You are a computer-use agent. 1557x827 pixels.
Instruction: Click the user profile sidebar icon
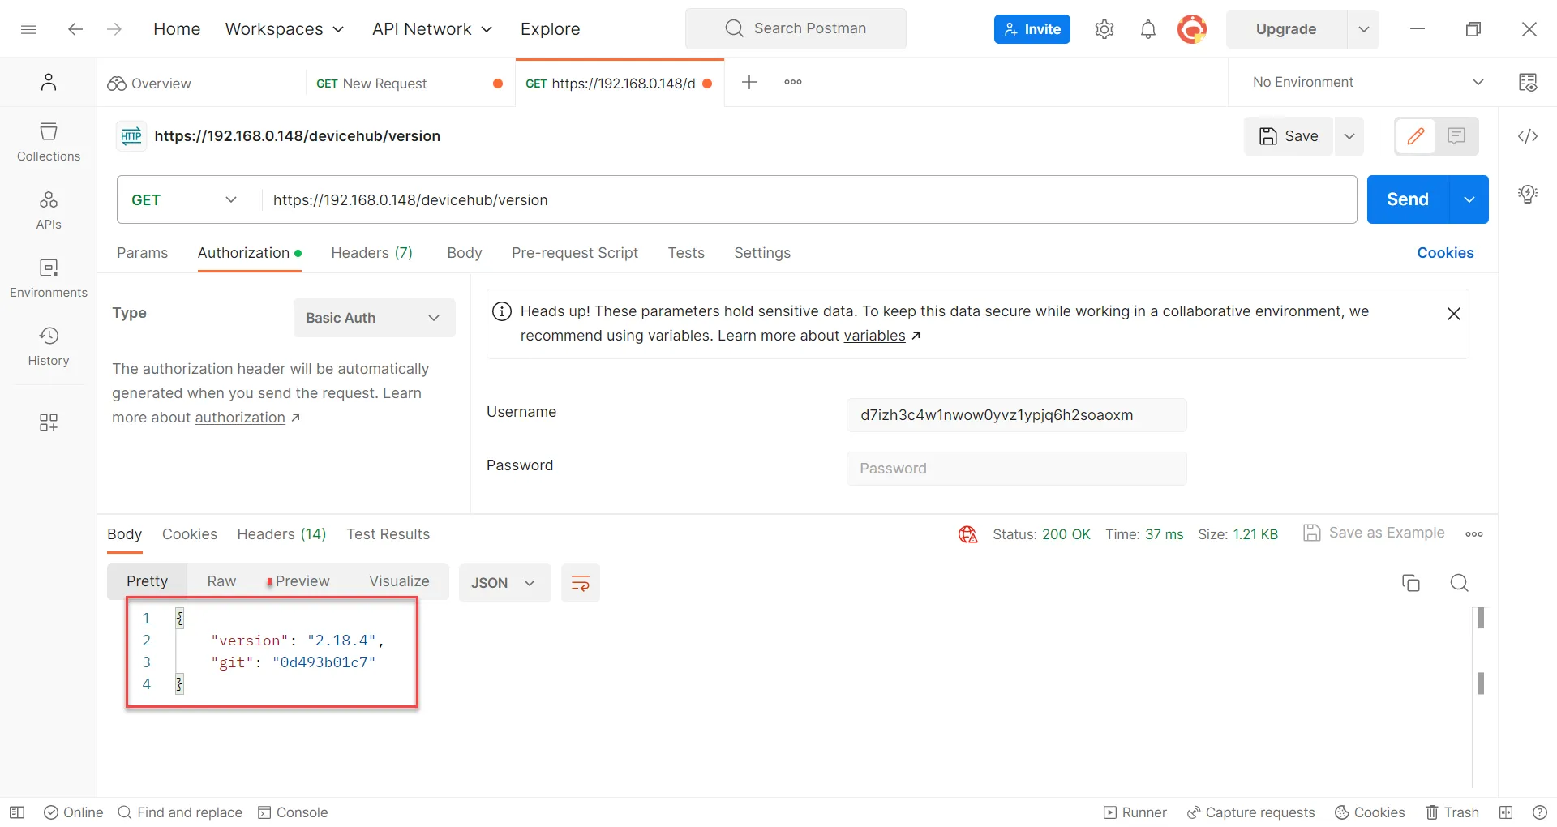49,82
